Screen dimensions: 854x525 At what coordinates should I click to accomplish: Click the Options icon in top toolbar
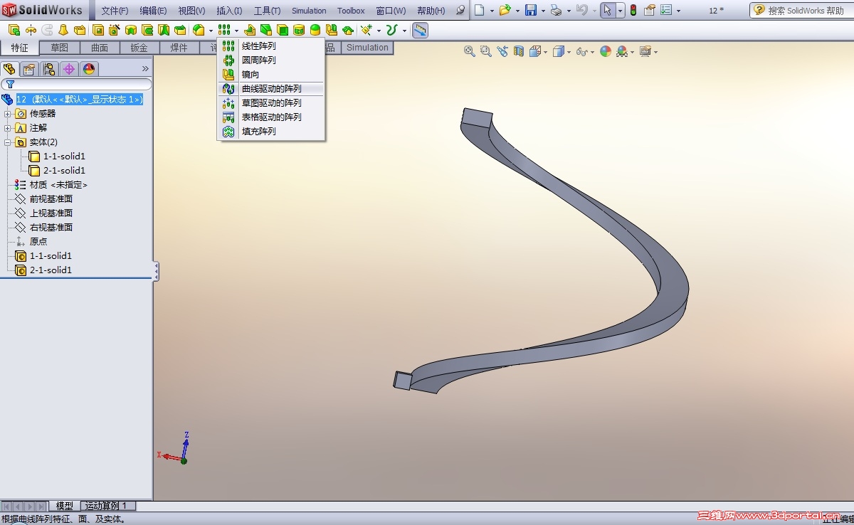(x=666, y=10)
